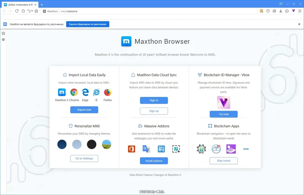Click the circular cloud blockchain app icon
The image size is (304, 195).
[x=216, y=149]
